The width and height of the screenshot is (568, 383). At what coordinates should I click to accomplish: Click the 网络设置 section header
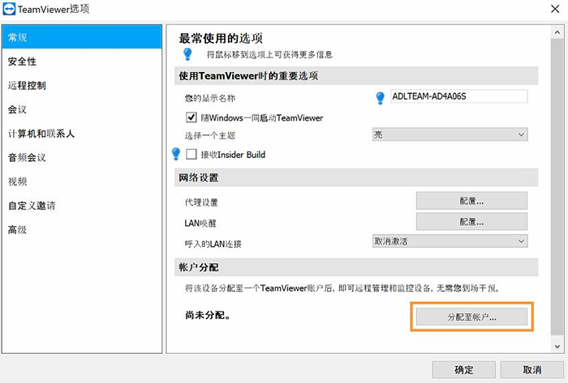pos(356,177)
